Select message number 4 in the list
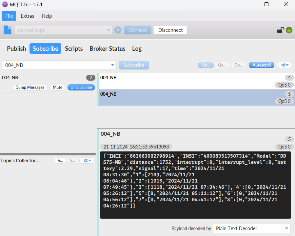Image resolution: width=295 pixels, height=236 pixels. (x=197, y=81)
